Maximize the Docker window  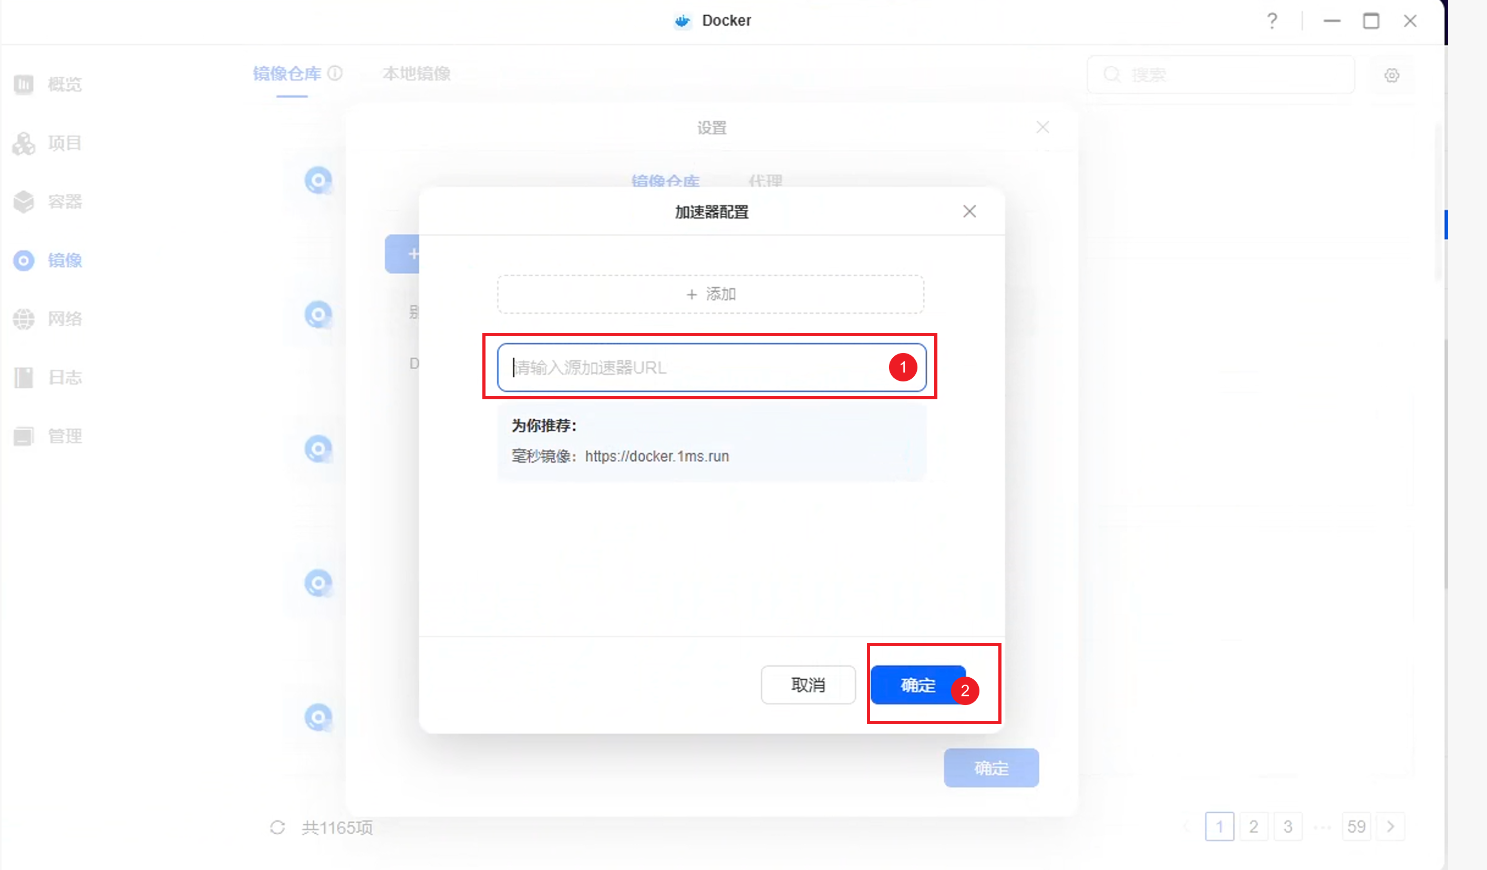(x=1371, y=20)
